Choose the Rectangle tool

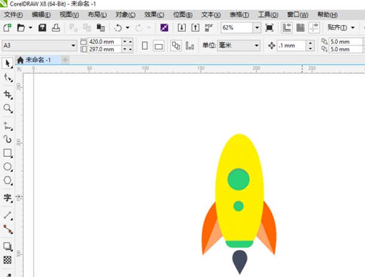tap(7, 153)
